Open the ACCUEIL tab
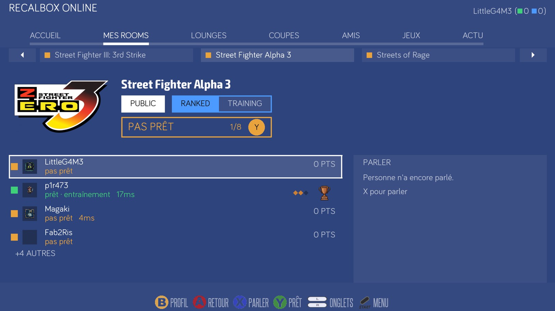555x311 pixels. tap(45, 35)
